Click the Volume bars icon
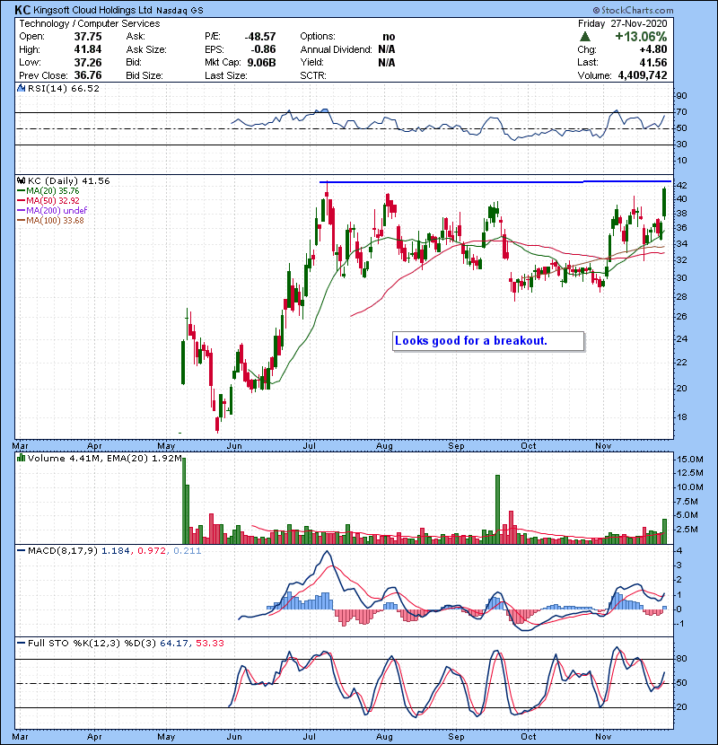This screenshot has height=745, width=718. (21, 458)
